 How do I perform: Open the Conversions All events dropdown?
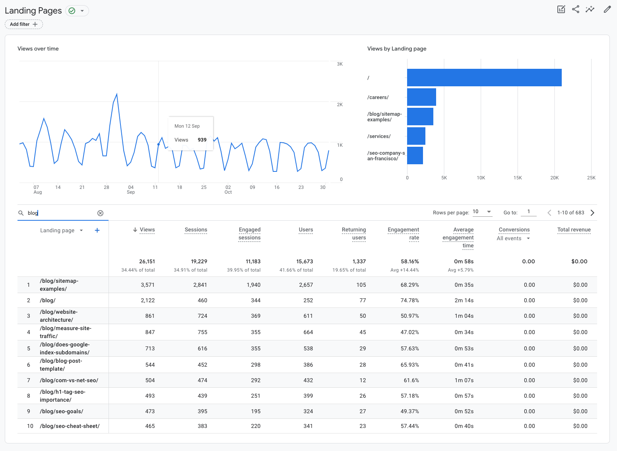[x=513, y=239]
